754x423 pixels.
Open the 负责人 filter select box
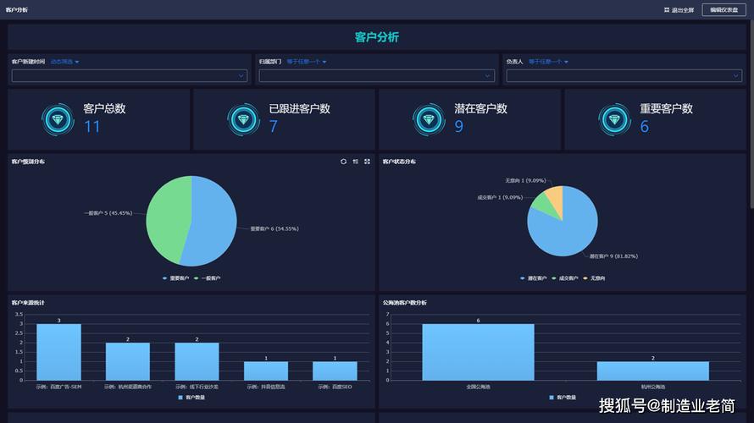coord(624,76)
